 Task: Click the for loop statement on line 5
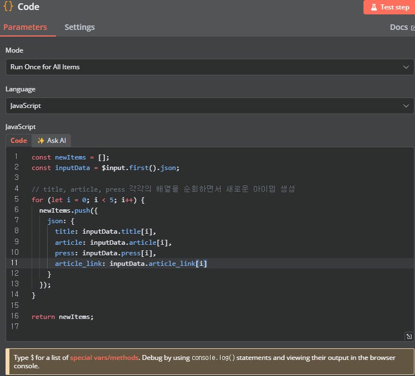pos(88,200)
